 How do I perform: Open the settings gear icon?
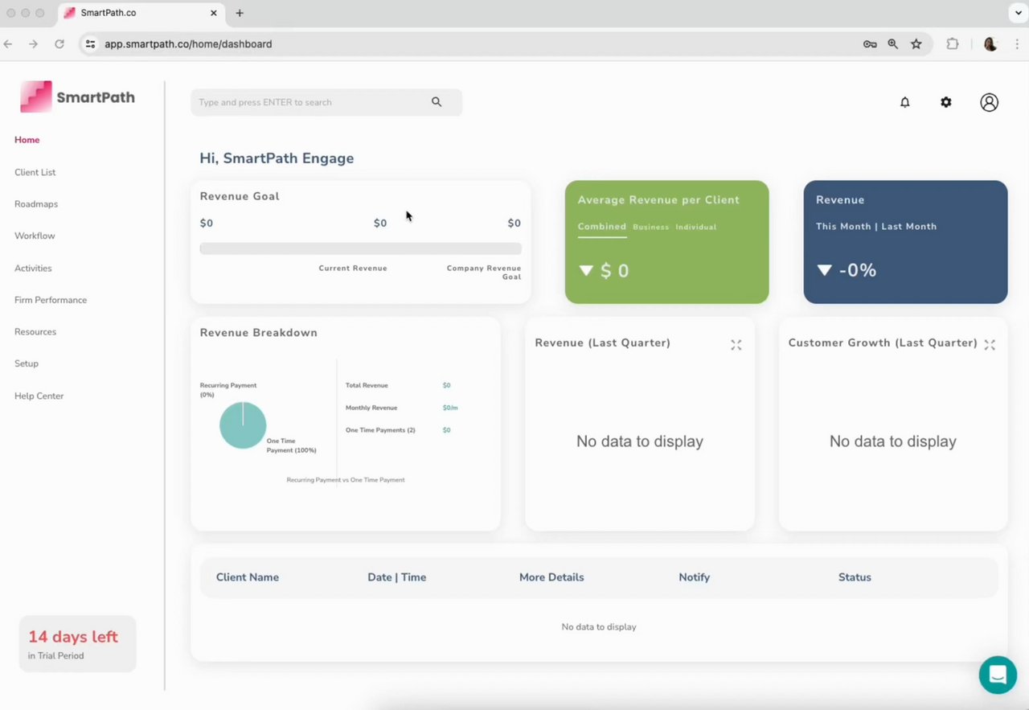coord(946,102)
